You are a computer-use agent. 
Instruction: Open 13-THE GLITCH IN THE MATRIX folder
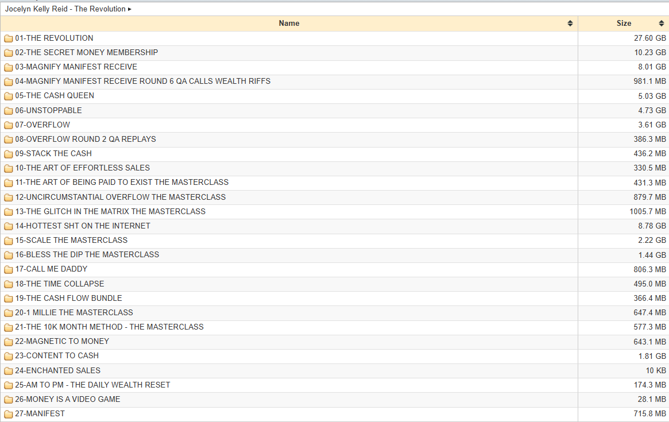click(110, 212)
